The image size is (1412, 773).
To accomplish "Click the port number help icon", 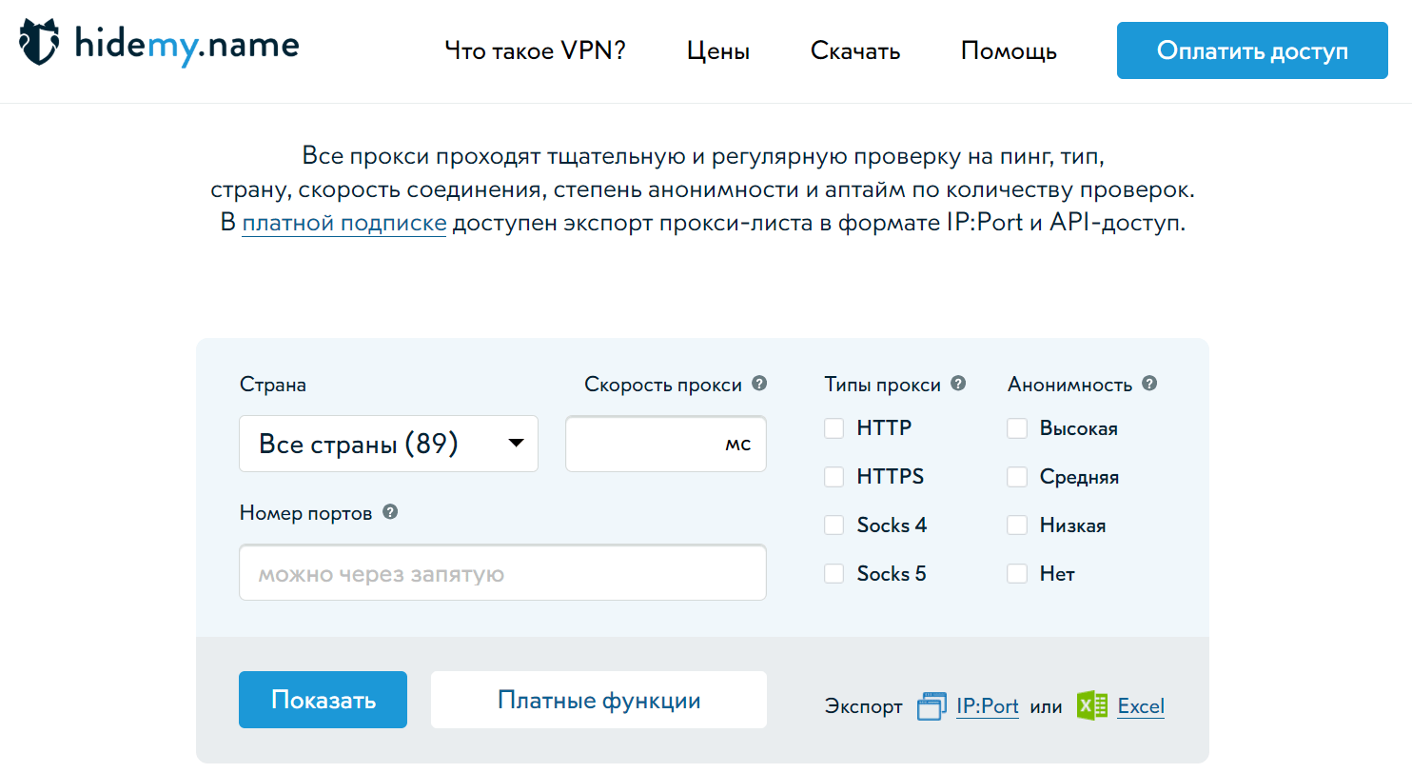I will point(390,512).
